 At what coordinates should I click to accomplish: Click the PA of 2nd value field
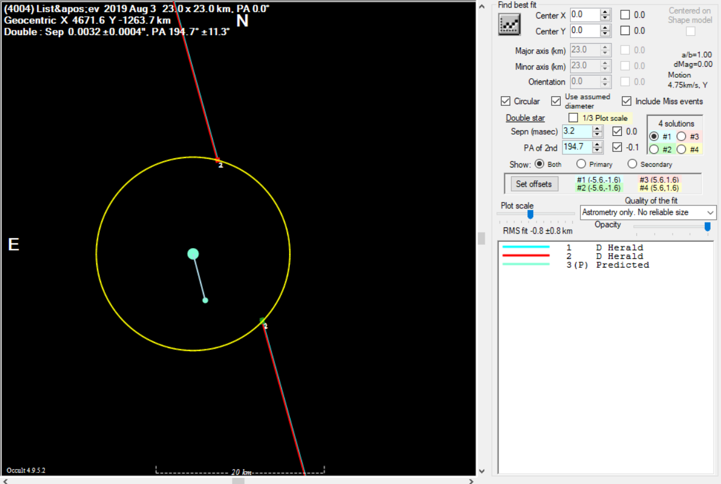(577, 147)
